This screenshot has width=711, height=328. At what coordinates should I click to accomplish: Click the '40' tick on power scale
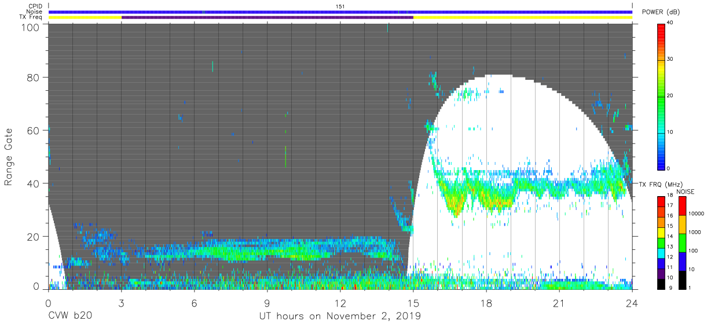[x=670, y=23]
